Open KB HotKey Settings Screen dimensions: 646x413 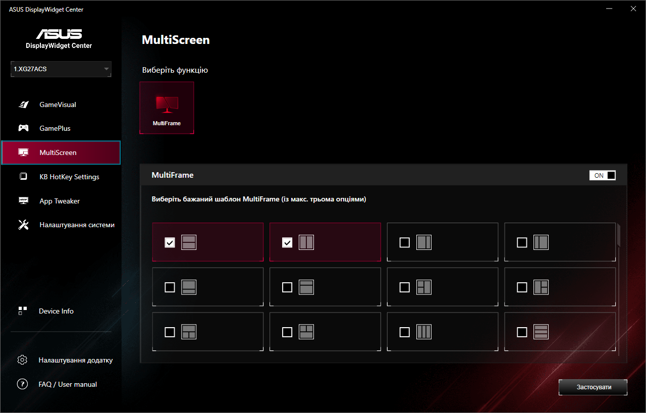click(x=61, y=177)
